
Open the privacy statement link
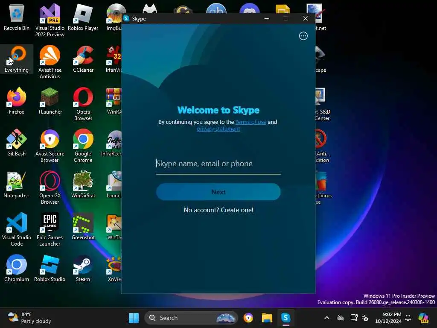coord(218,129)
